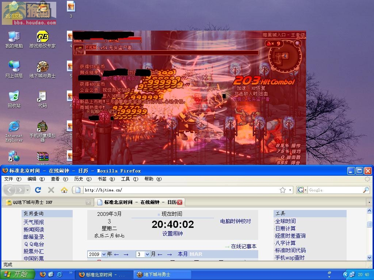This screenshot has height=280, width=374.
Task: Select the desktop file icon labeled 3
Action: tap(71, 9)
